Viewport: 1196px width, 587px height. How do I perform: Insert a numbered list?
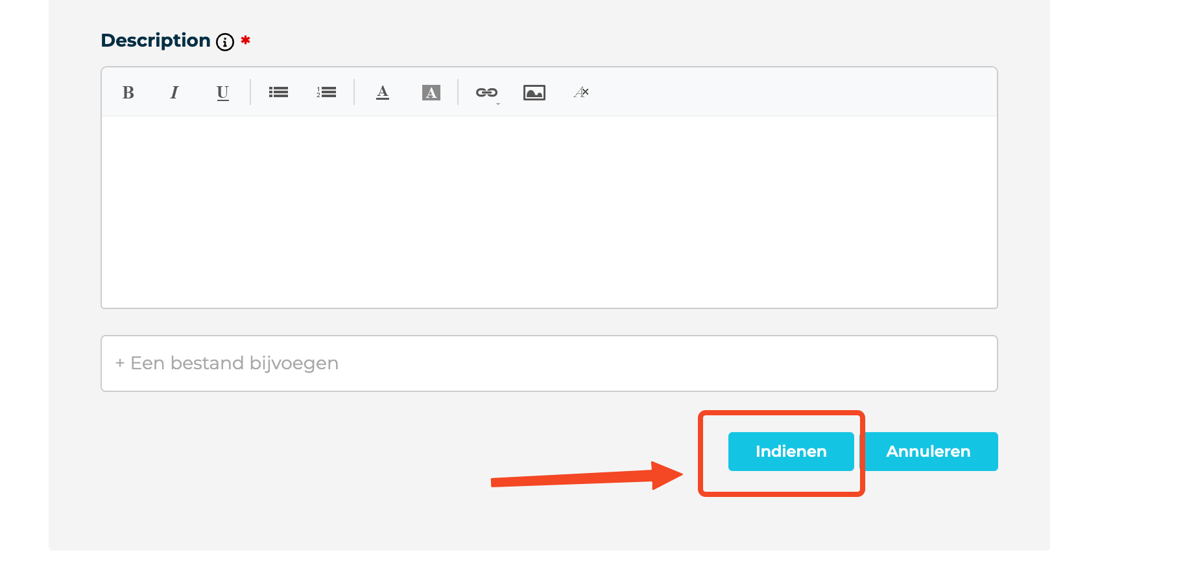pyautogui.click(x=326, y=93)
